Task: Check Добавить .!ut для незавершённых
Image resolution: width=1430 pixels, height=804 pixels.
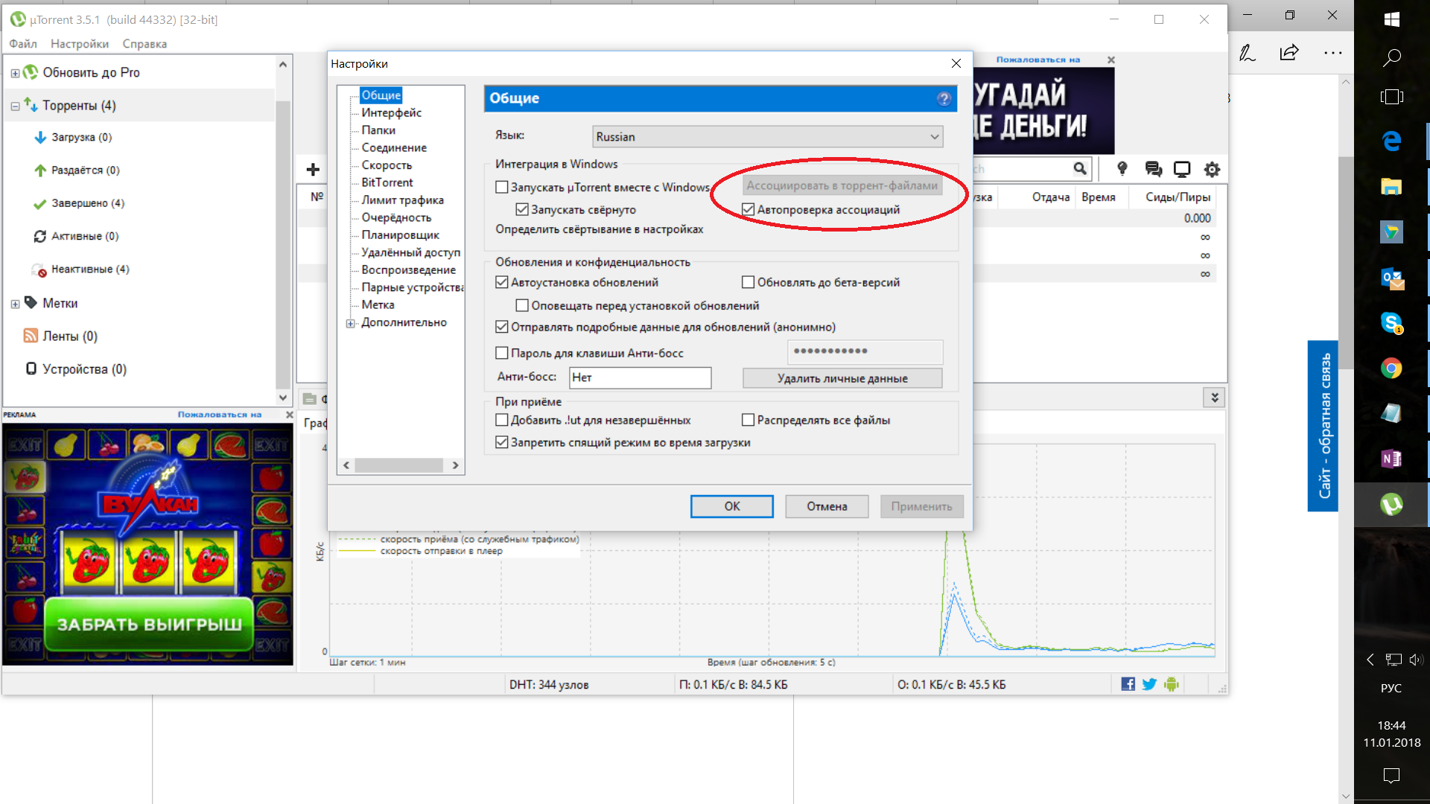Action: coord(502,420)
